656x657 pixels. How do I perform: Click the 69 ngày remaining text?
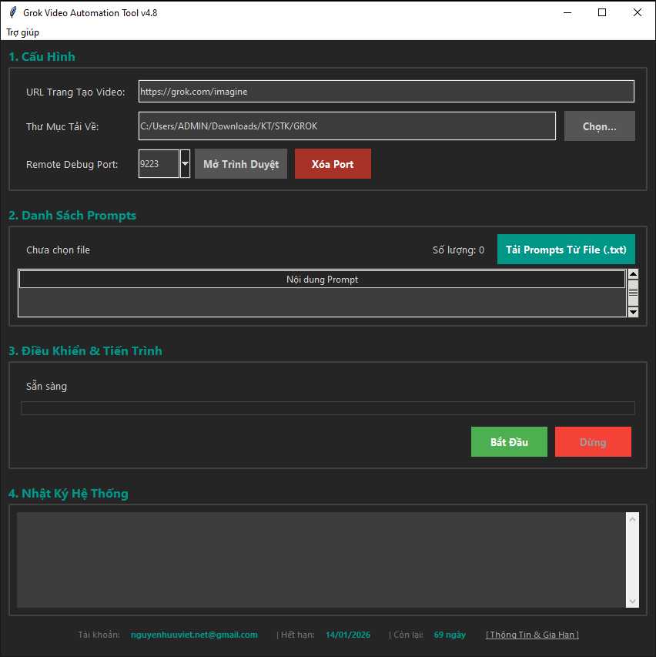[x=450, y=635]
